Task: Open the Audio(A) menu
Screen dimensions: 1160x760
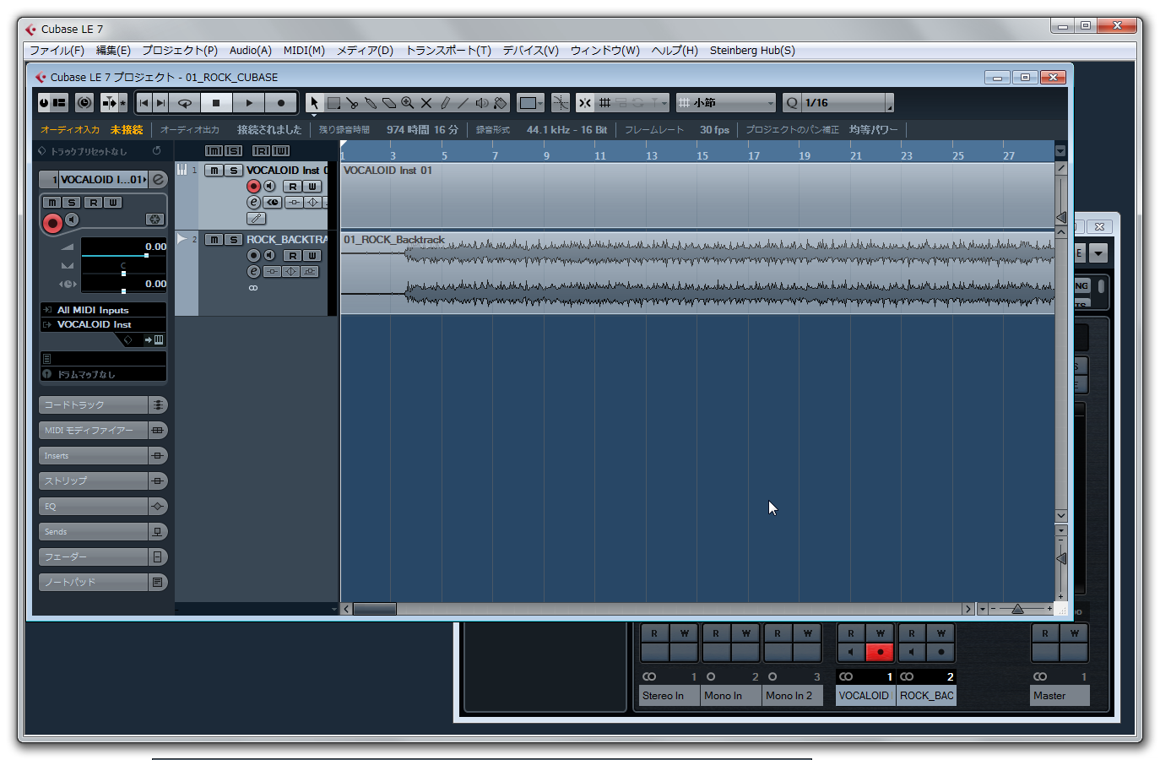Action: tap(251, 51)
